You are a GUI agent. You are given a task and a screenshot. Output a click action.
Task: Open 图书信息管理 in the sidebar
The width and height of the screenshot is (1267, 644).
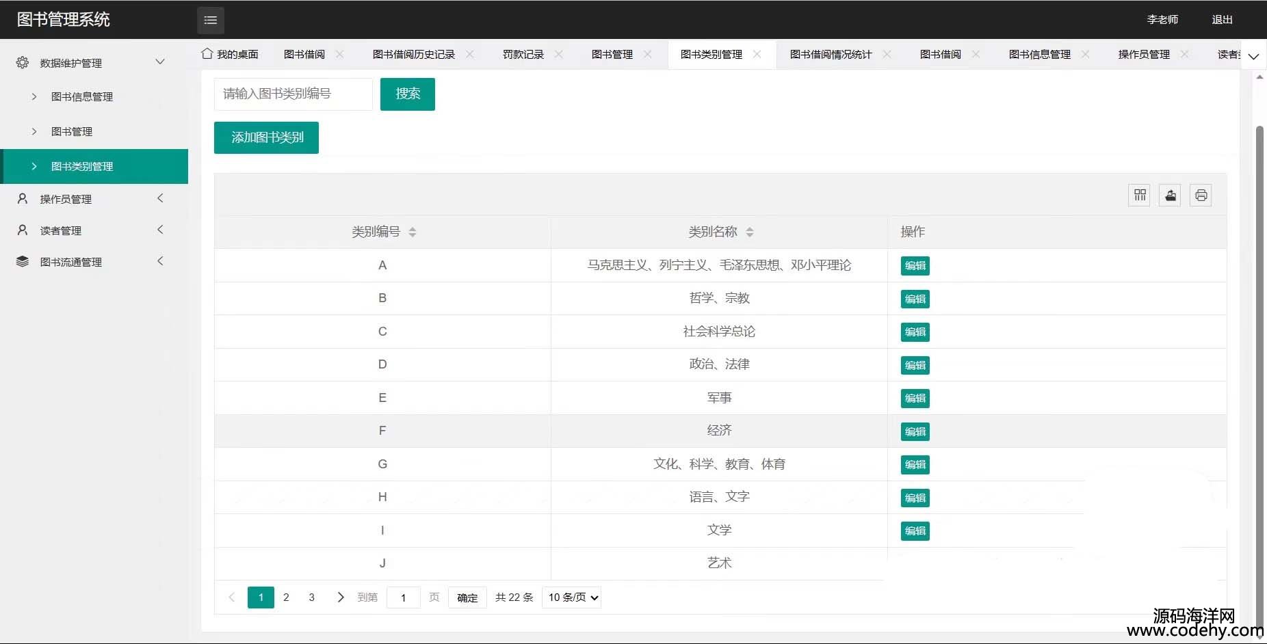(x=82, y=97)
